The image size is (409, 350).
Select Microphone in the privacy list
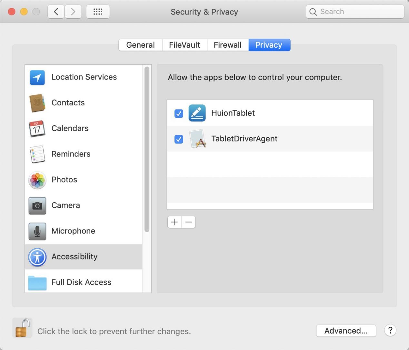click(84, 231)
